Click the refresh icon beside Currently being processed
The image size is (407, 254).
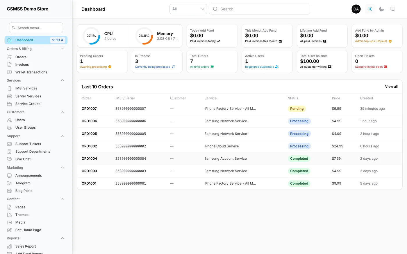point(173,67)
